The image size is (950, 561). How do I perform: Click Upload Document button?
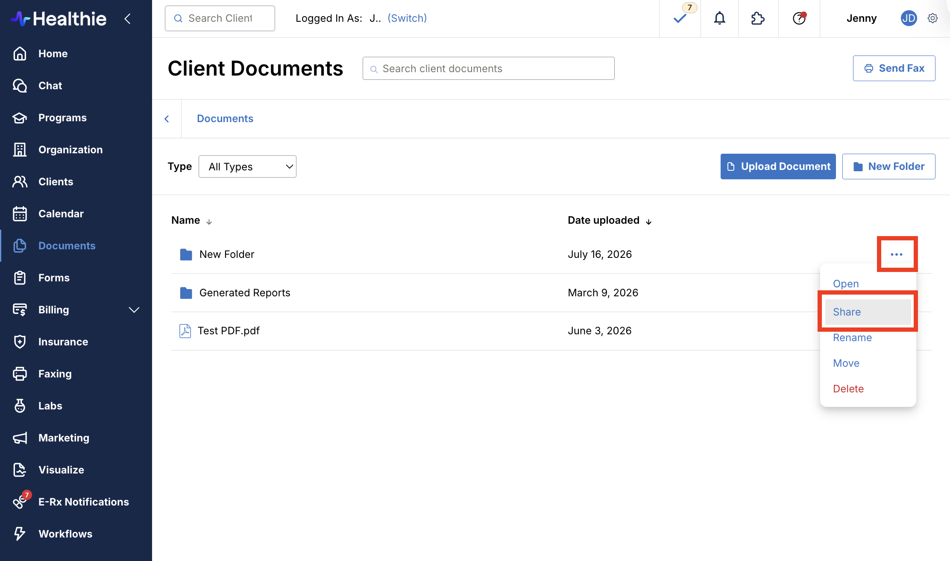click(x=778, y=167)
